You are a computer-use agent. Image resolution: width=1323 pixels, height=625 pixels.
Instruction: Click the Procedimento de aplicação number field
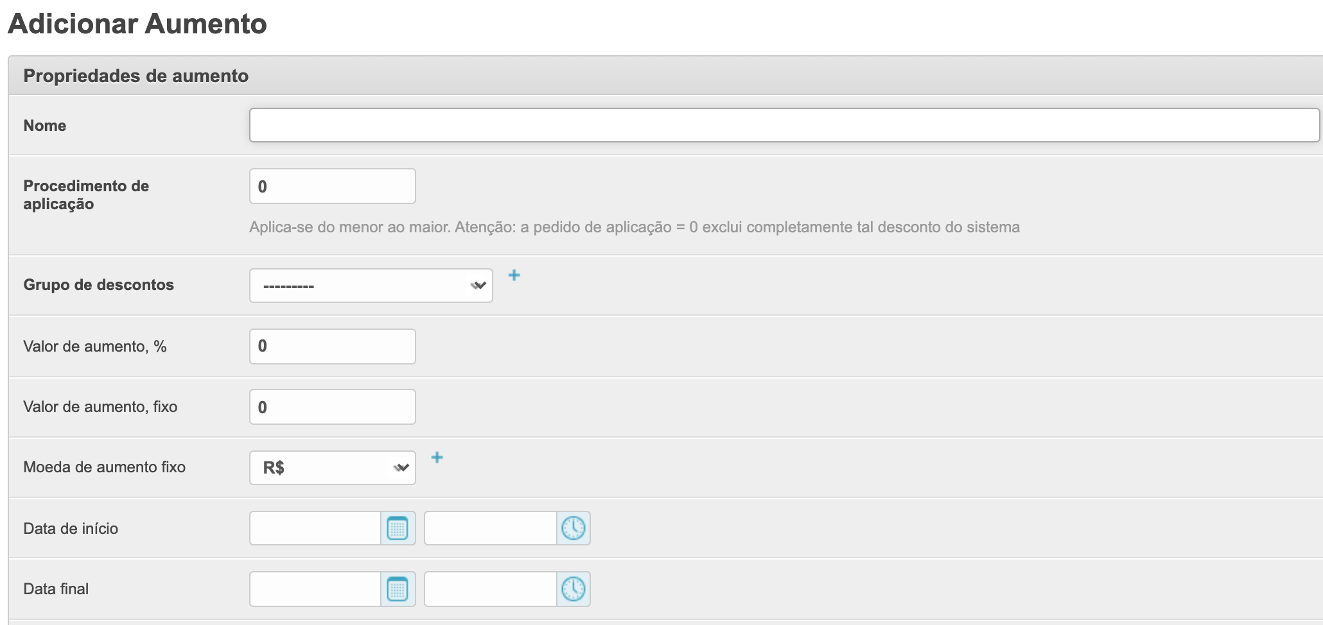pyautogui.click(x=332, y=186)
